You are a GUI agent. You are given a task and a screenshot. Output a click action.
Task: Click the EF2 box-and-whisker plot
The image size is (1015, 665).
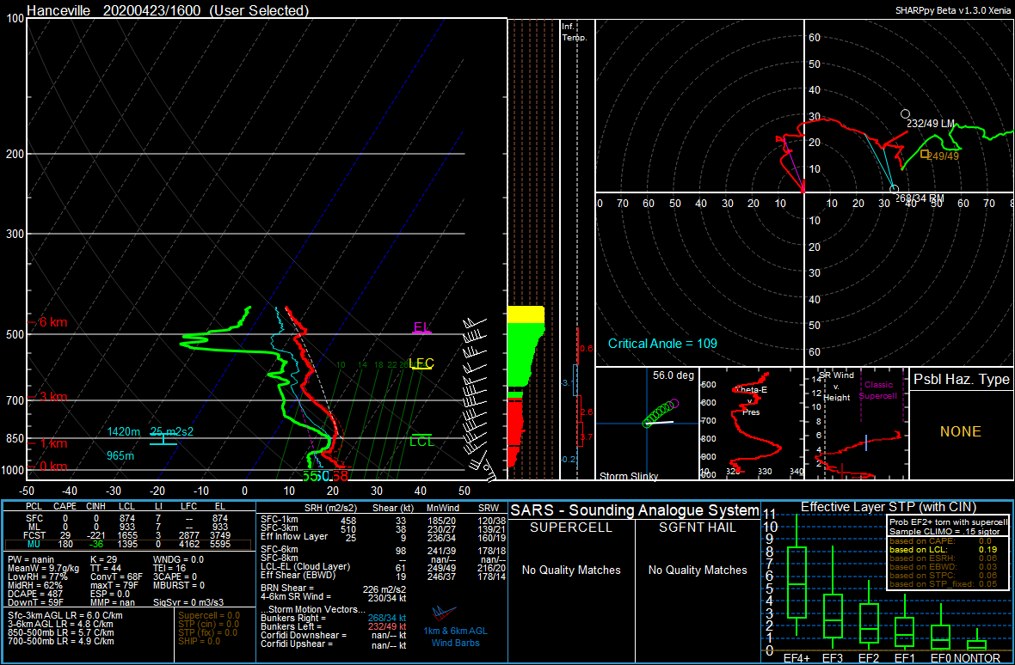869,614
